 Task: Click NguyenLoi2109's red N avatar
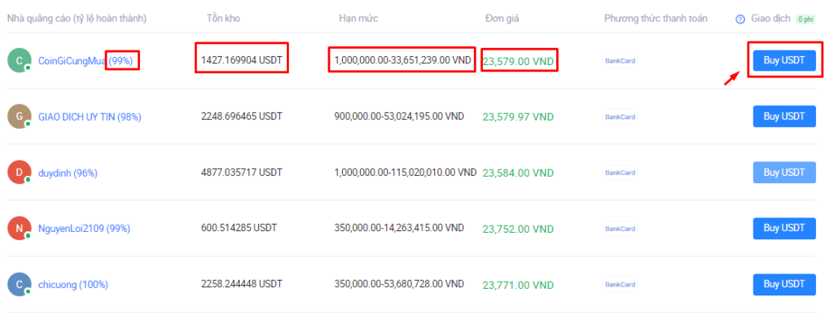tap(20, 229)
